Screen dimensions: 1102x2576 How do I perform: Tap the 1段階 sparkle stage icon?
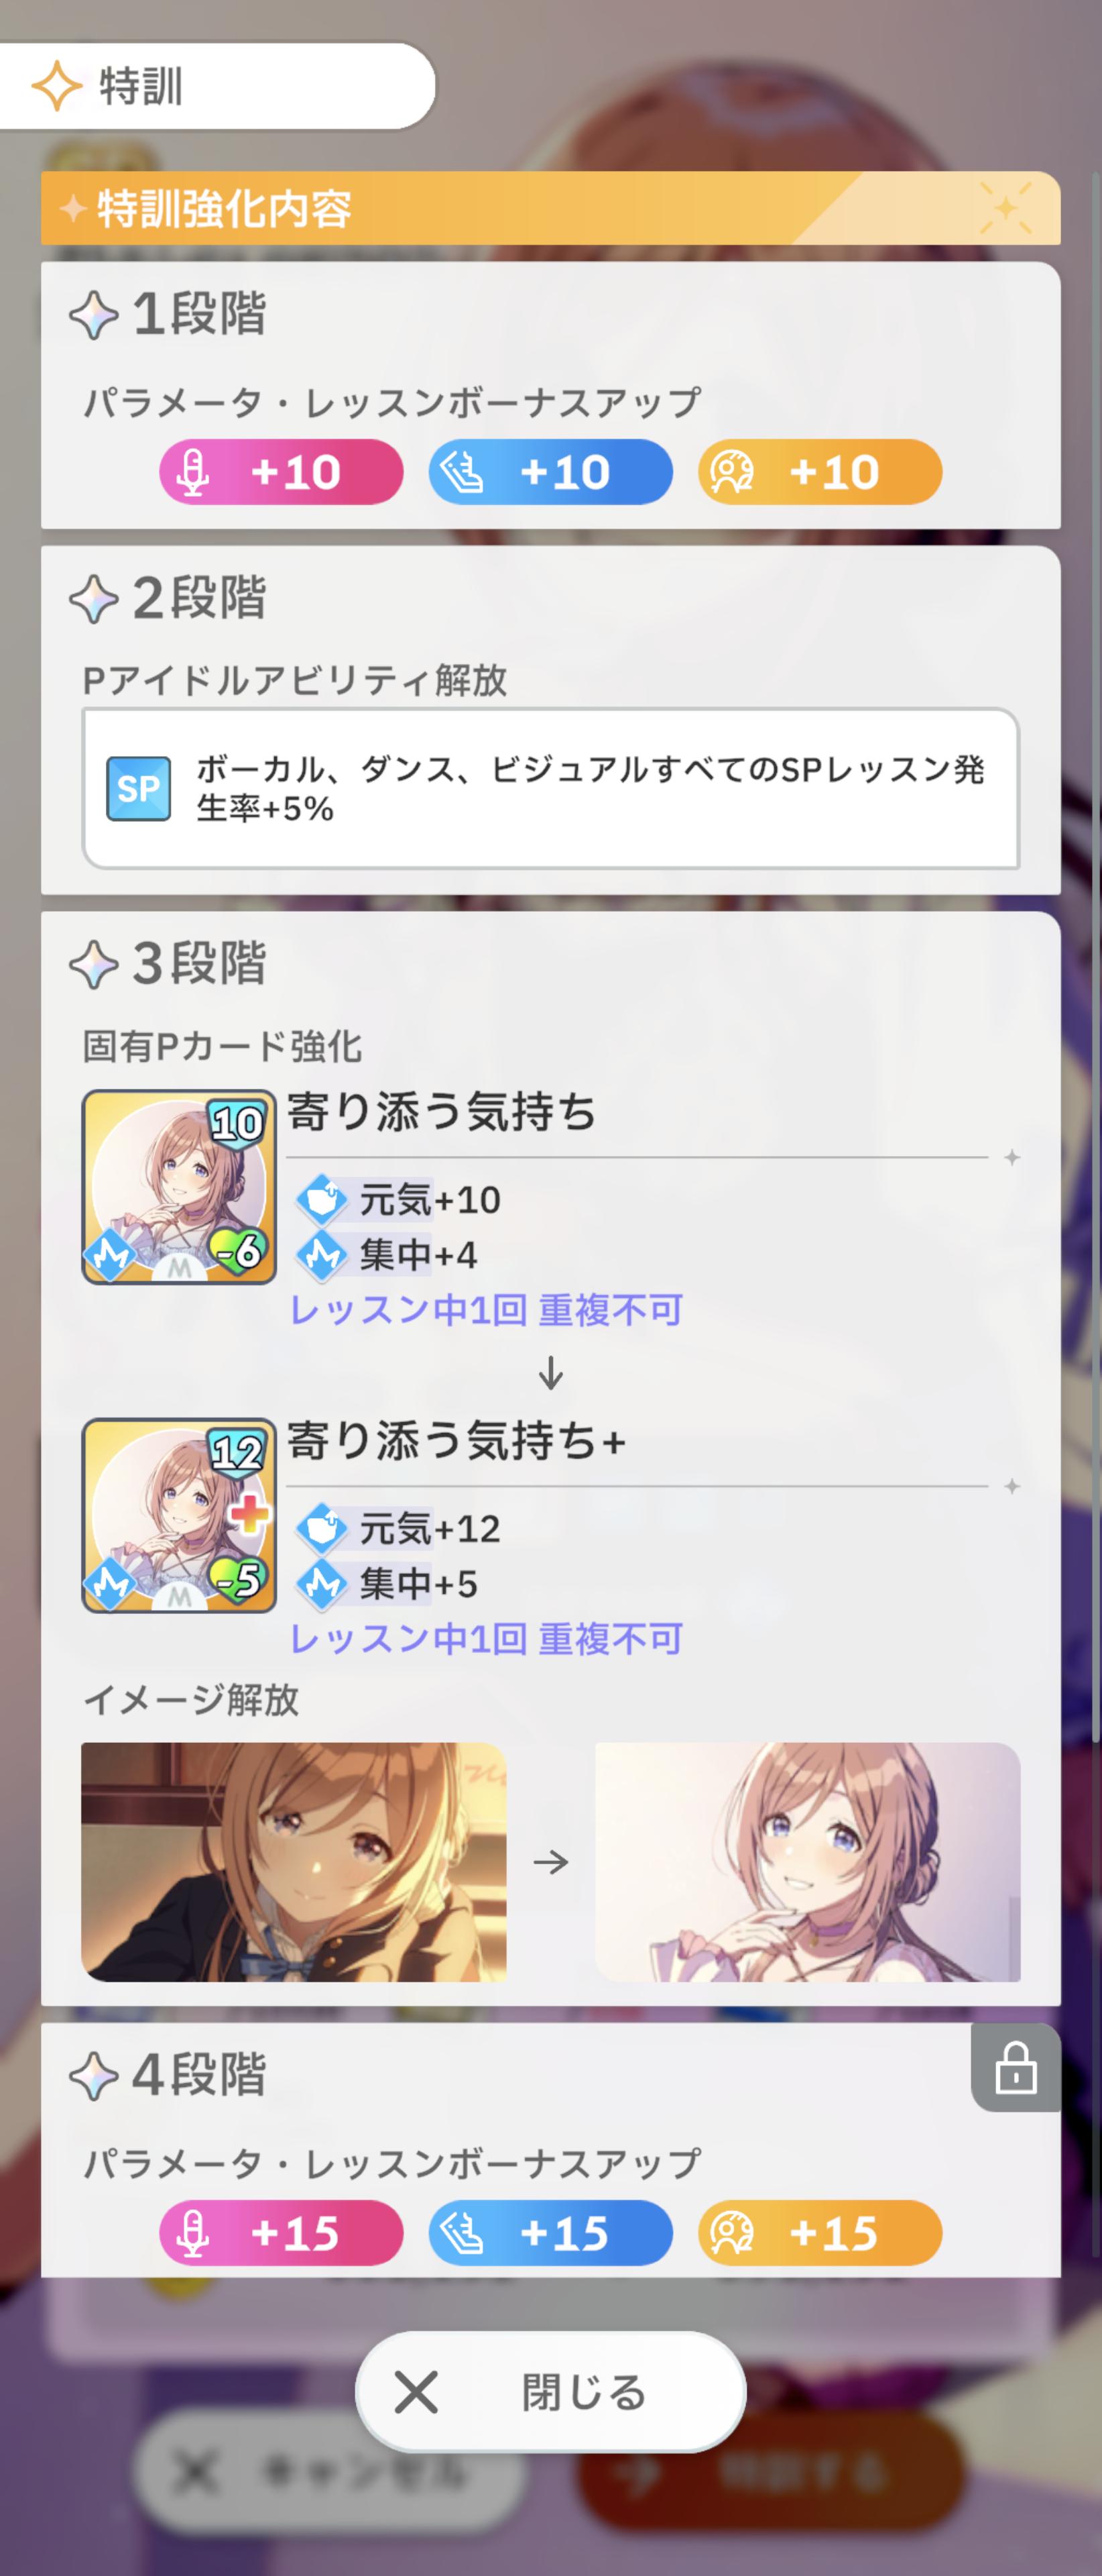click(x=94, y=314)
